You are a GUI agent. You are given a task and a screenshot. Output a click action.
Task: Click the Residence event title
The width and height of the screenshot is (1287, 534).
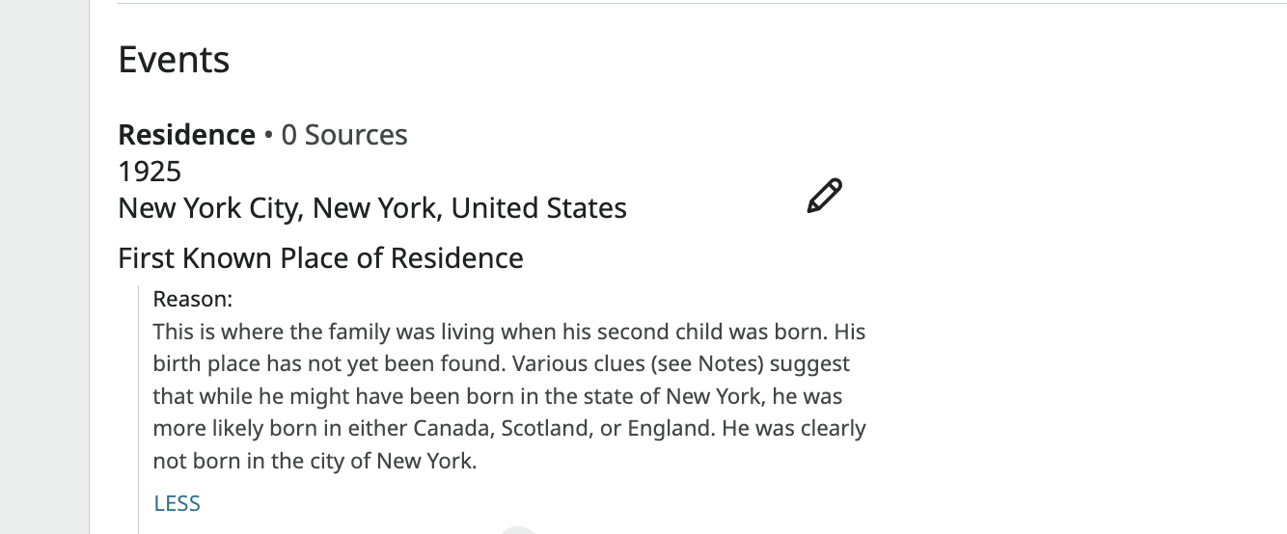coord(186,135)
